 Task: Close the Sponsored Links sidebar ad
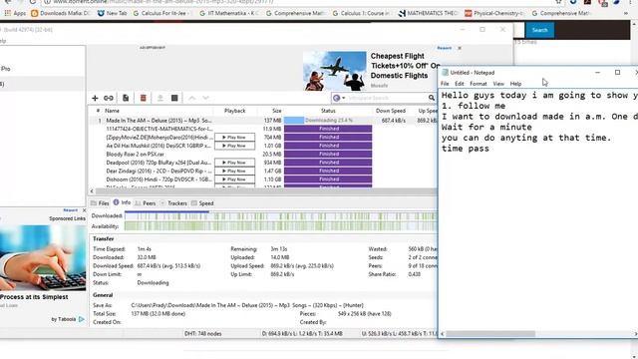(x=84, y=210)
